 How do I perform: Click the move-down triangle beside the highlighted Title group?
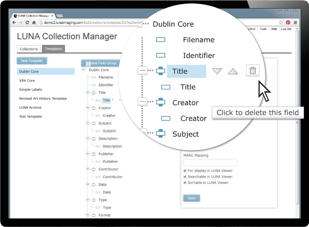click(x=217, y=71)
